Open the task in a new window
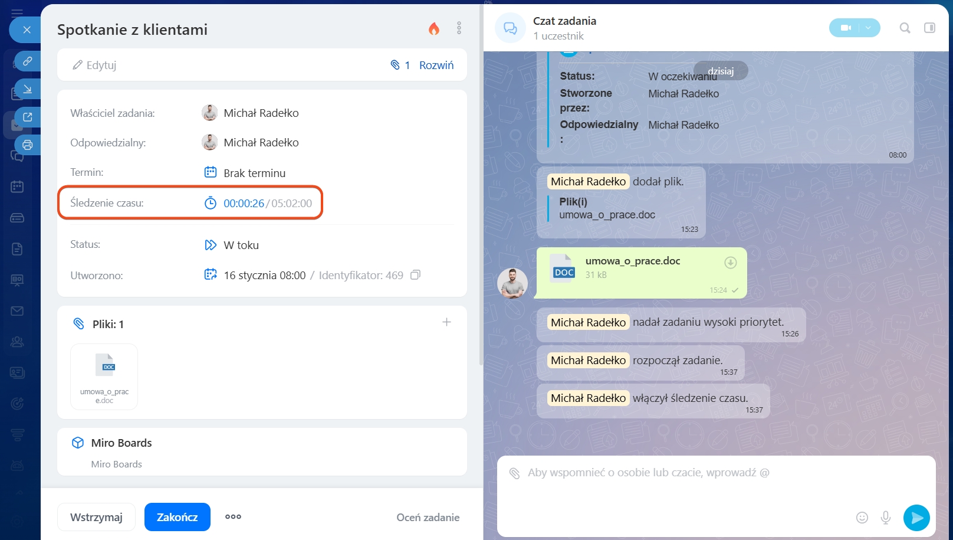Image resolution: width=953 pixels, height=540 pixels. pos(27,117)
